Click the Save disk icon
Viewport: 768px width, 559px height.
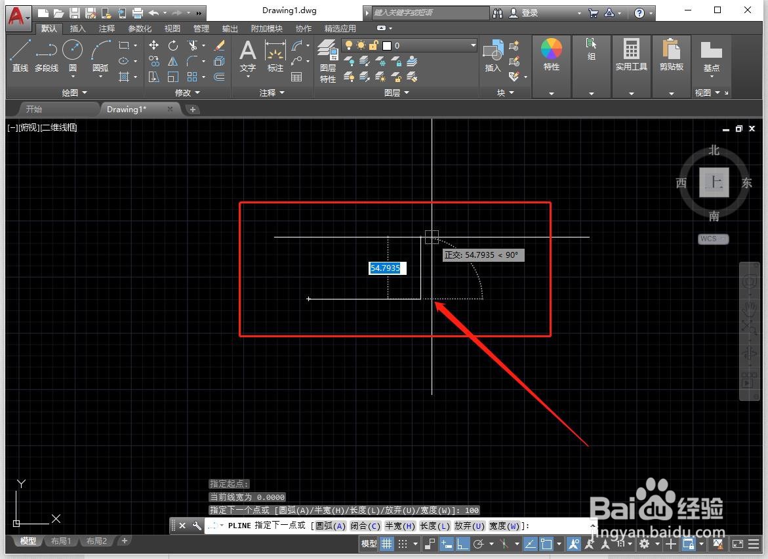(75, 12)
